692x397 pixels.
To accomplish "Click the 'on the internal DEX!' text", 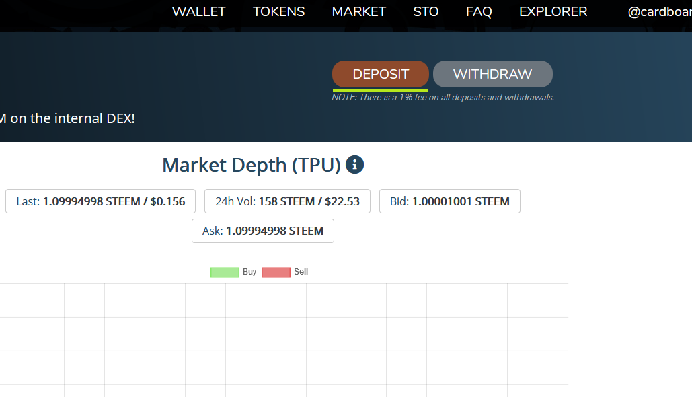I will coord(73,118).
